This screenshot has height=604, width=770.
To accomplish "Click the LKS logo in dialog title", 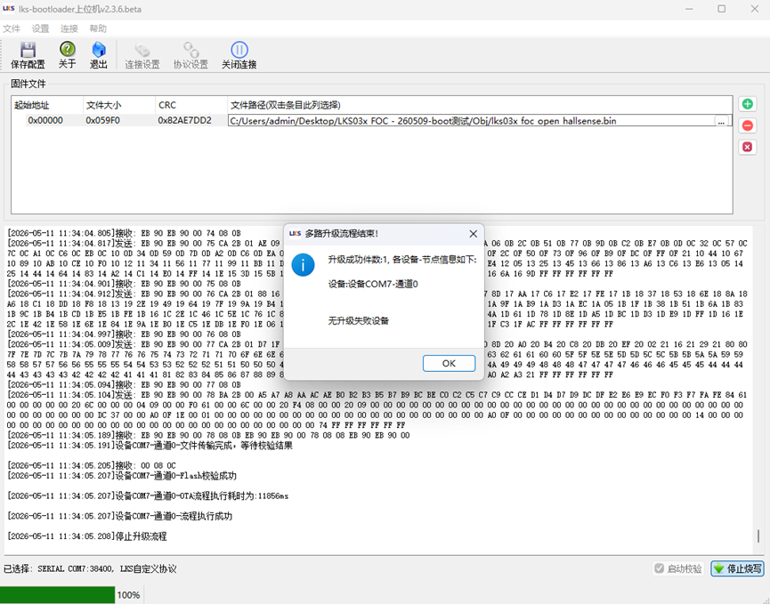I will click(295, 234).
